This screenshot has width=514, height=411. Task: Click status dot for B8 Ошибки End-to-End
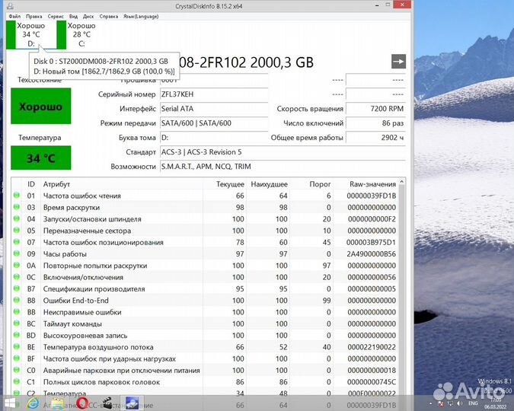coord(17,300)
